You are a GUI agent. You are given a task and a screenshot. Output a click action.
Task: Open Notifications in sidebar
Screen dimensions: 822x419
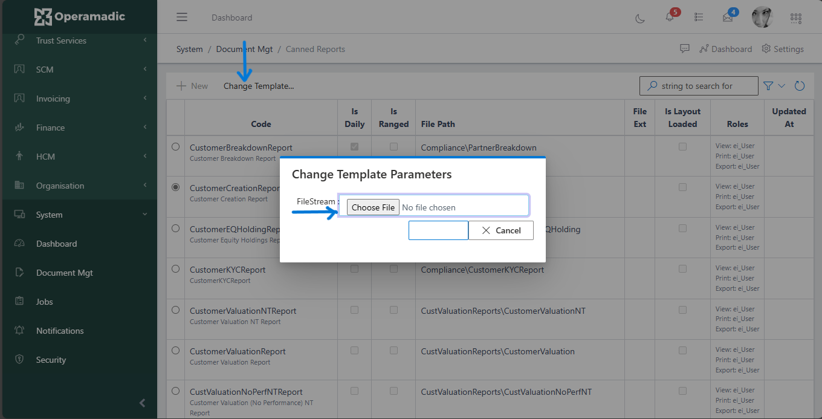(60, 331)
